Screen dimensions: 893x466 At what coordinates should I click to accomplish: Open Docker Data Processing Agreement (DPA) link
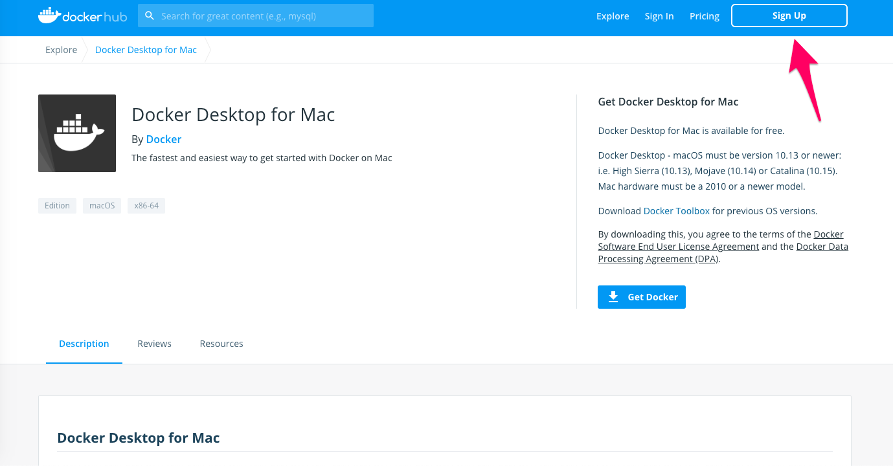[723, 252]
